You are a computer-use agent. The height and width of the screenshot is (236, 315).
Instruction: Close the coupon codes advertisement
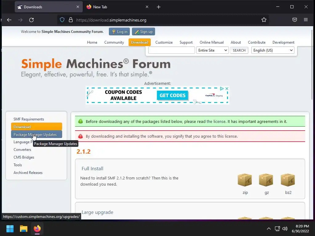pyautogui.click(x=227, y=88)
